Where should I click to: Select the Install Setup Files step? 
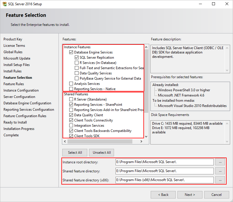point(17,65)
